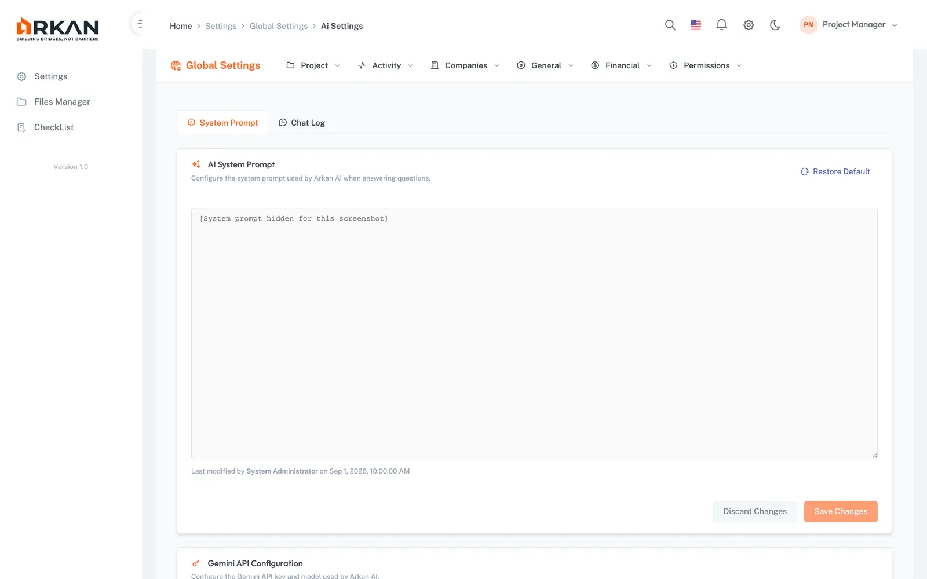Click the Financial dollar icon
927x579 pixels.
click(595, 65)
